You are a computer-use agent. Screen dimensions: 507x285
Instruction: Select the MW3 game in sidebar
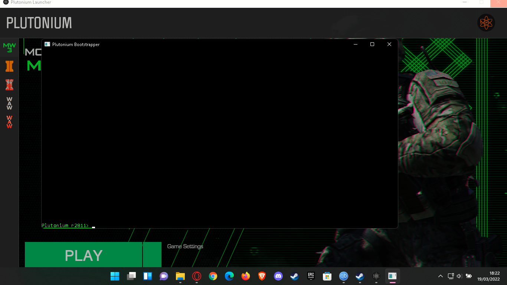click(x=9, y=47)
